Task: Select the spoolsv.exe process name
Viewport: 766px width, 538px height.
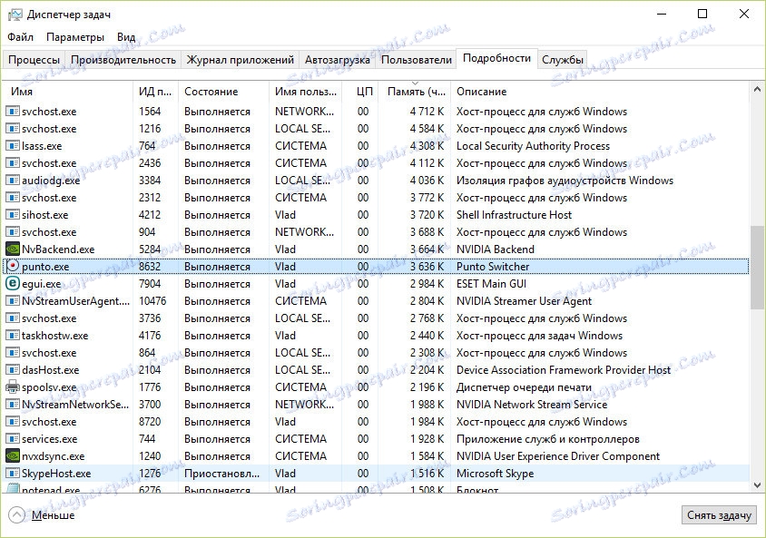Action: pos(49,387)
